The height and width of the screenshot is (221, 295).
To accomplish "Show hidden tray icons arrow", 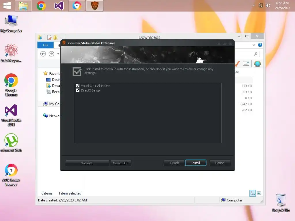I will tap(254, 5).
